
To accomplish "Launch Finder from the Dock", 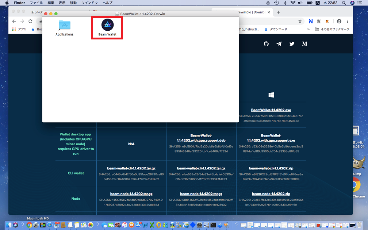I will tap(9, 225).
